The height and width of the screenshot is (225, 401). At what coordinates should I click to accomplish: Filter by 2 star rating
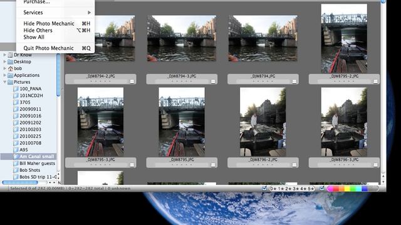click(288, 189)
